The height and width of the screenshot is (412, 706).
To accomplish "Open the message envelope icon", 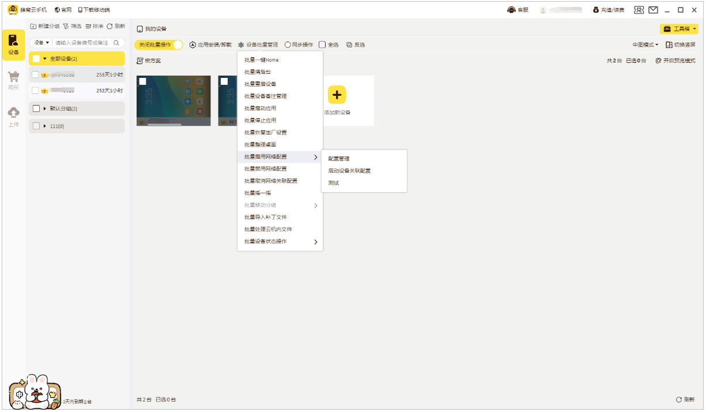I will [x=652, y=10].
